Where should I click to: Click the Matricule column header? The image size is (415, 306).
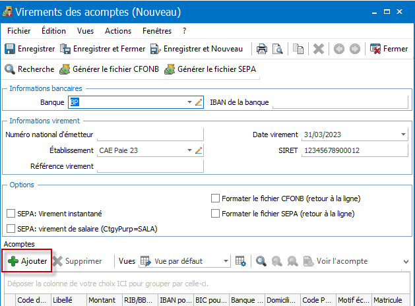click(x=391, y=300)
